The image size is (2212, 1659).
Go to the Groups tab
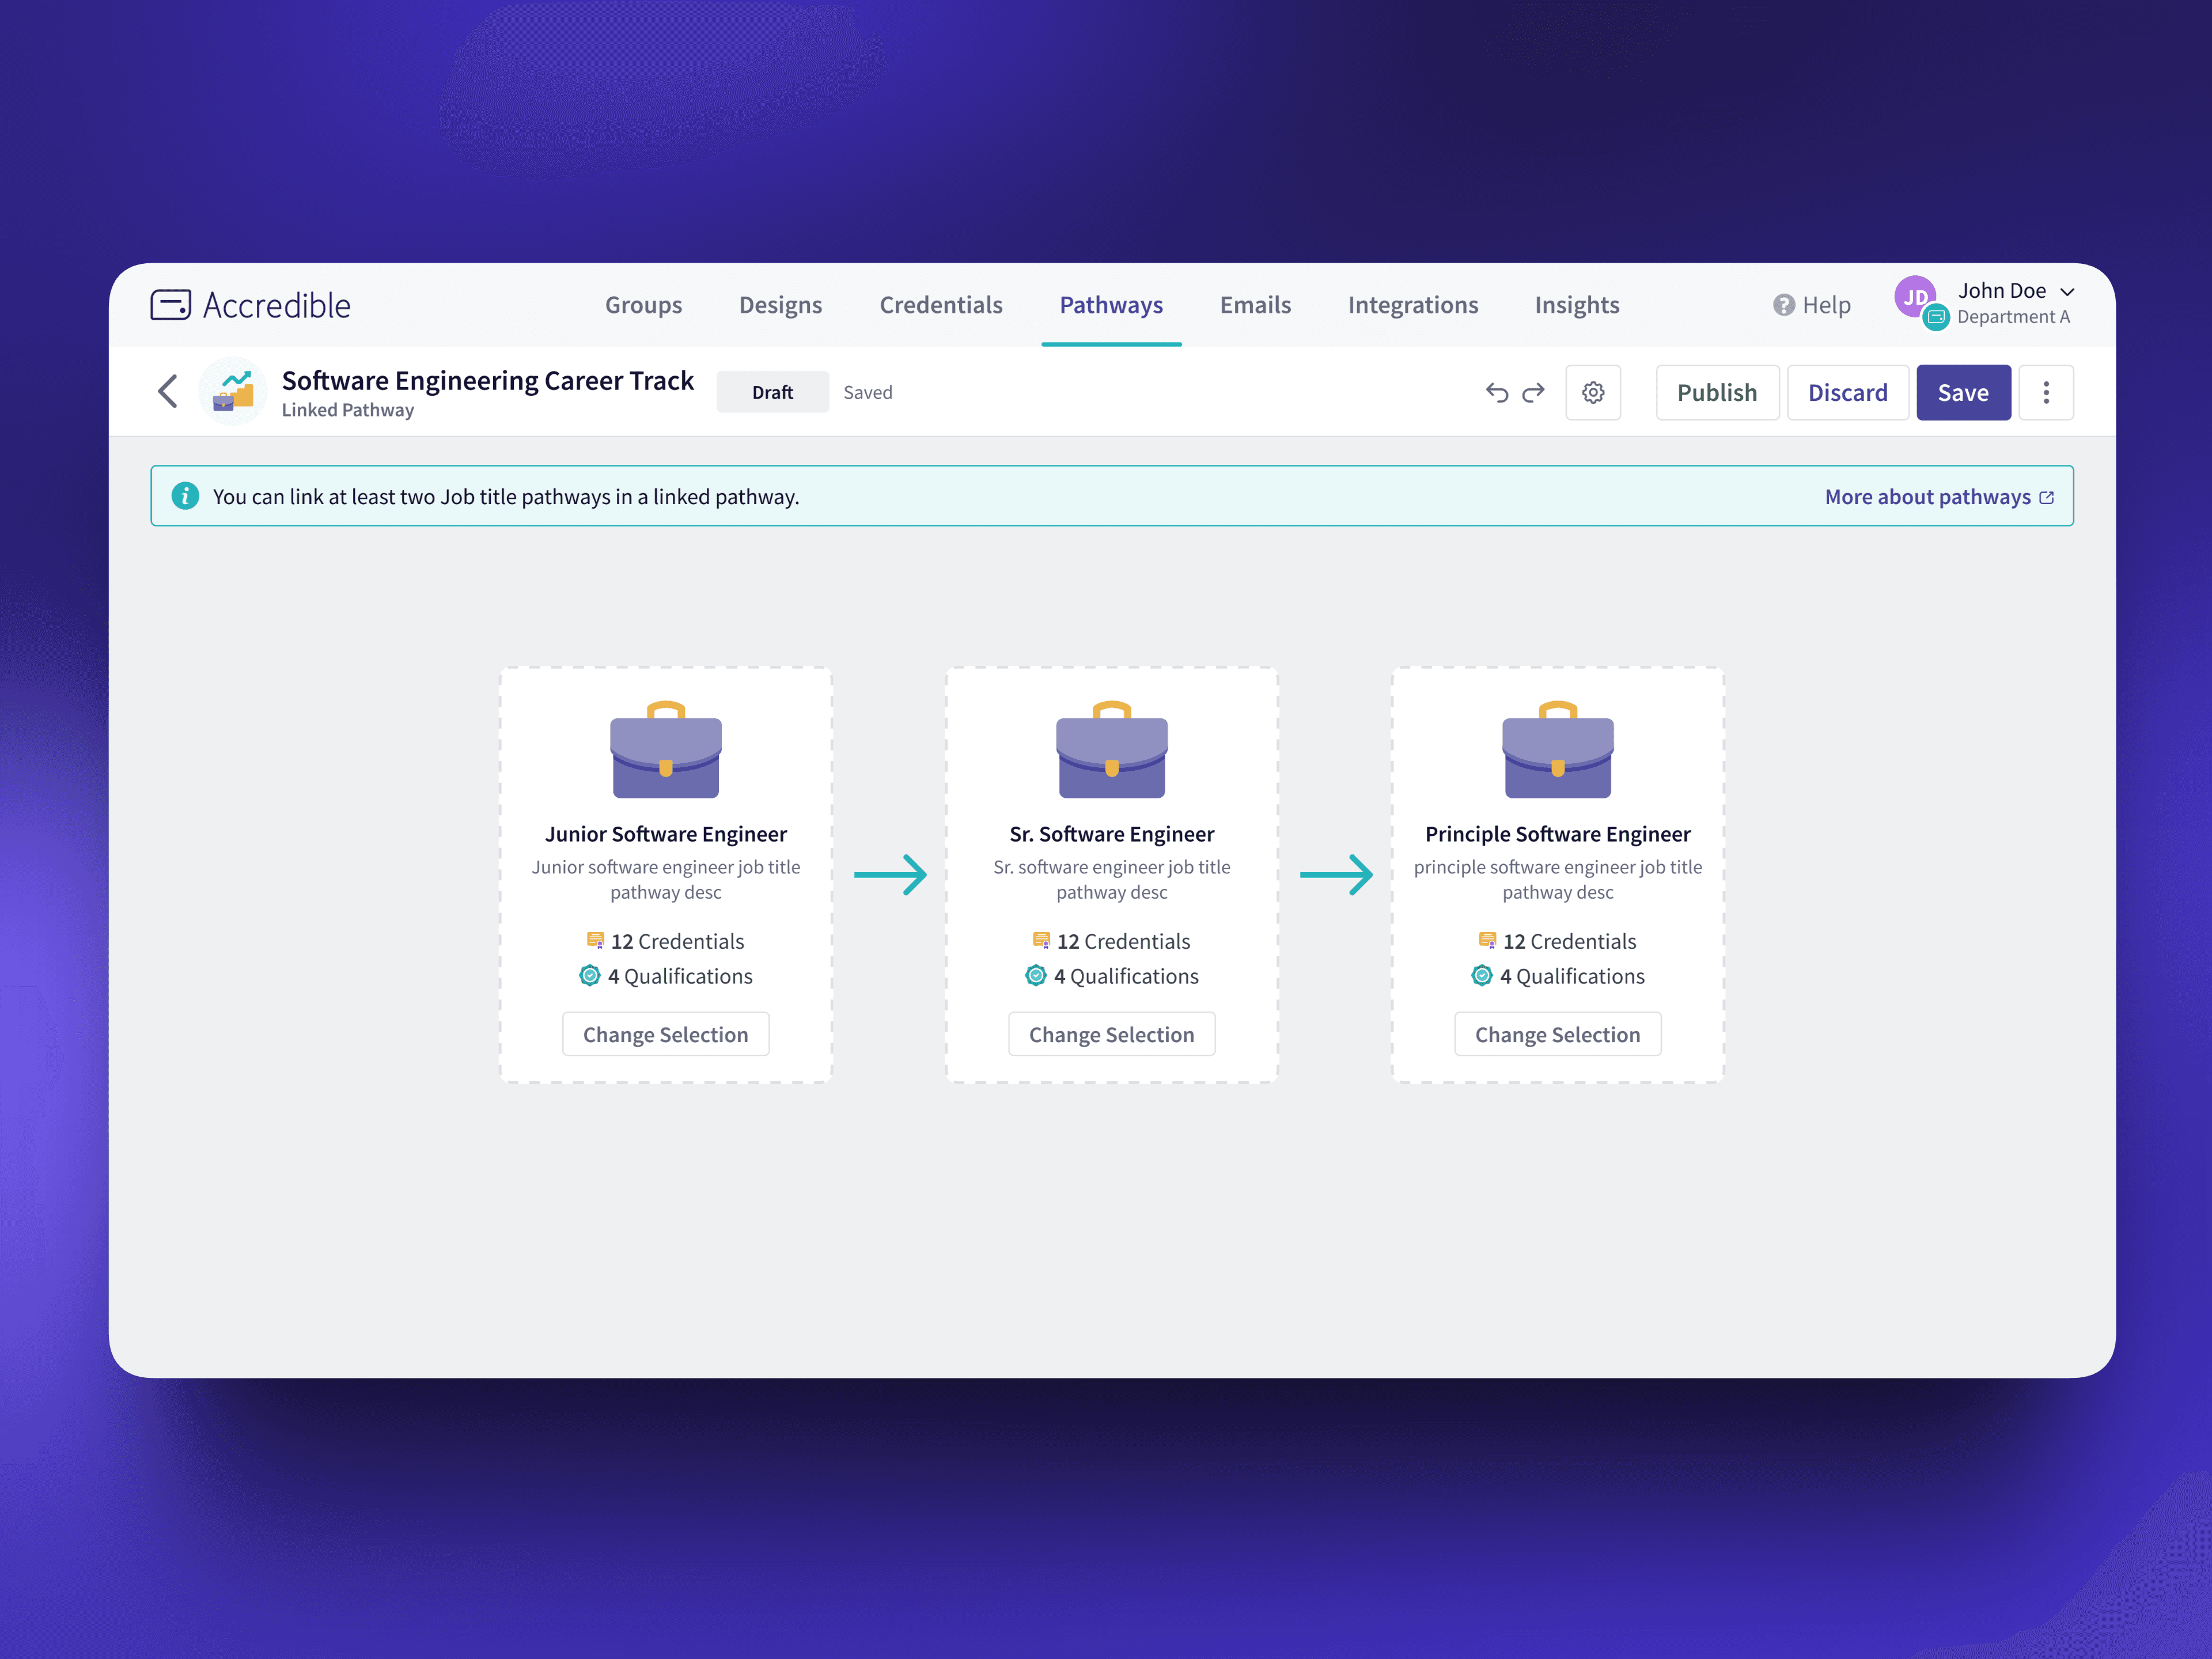[643, 305]
